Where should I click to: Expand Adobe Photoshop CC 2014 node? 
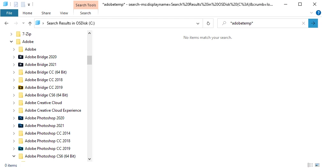point(14,133)
